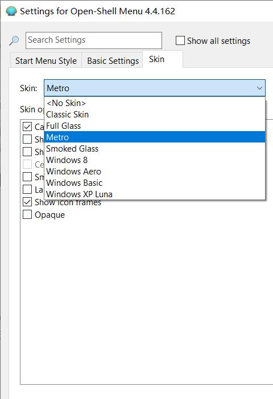Switch to the Start Menu Style tab
This screenshot has height=399, width=273.
[46, 60]
